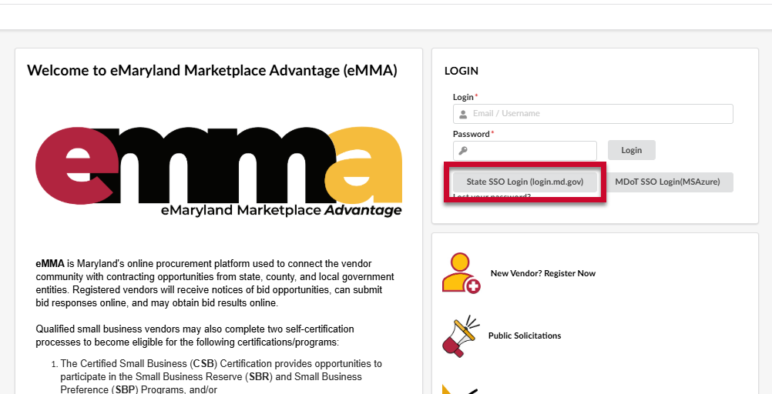Click the Email / Username input field

[x=592, y=114]
